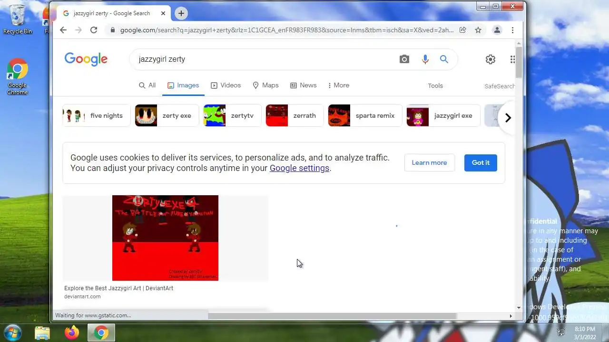This screenshot has width=609, height=342.
Task: Open the News tab
Action: [x=303, y=85]
